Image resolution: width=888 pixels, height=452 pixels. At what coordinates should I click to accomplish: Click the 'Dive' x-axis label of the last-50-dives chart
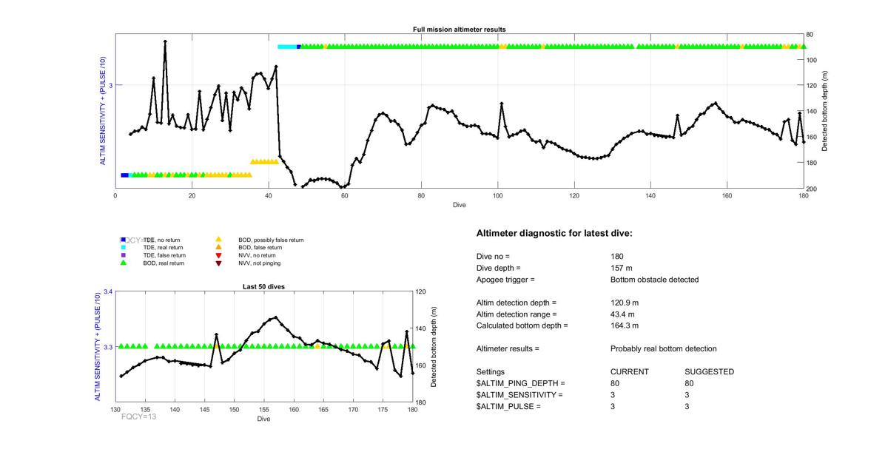tap(264, 419)
